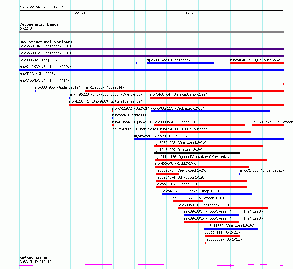Select the nsv6412639 (Sedlazeck2020) label
The width and height of the screenshot is (293, 269).
(x=45, y=67)
